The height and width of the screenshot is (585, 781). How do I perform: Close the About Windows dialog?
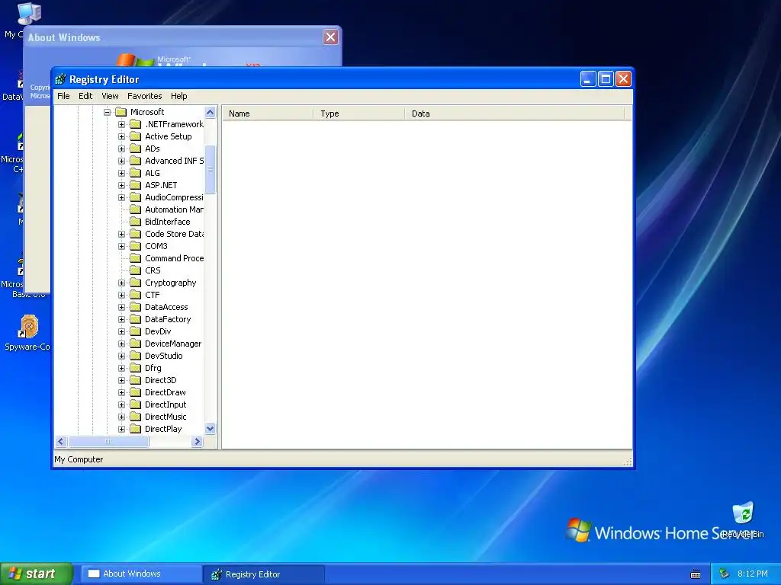pyautogui.click(x=330, y=37)
